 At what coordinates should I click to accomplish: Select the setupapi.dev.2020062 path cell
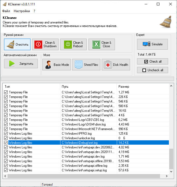pyautogui.click(x=88, y=147)
